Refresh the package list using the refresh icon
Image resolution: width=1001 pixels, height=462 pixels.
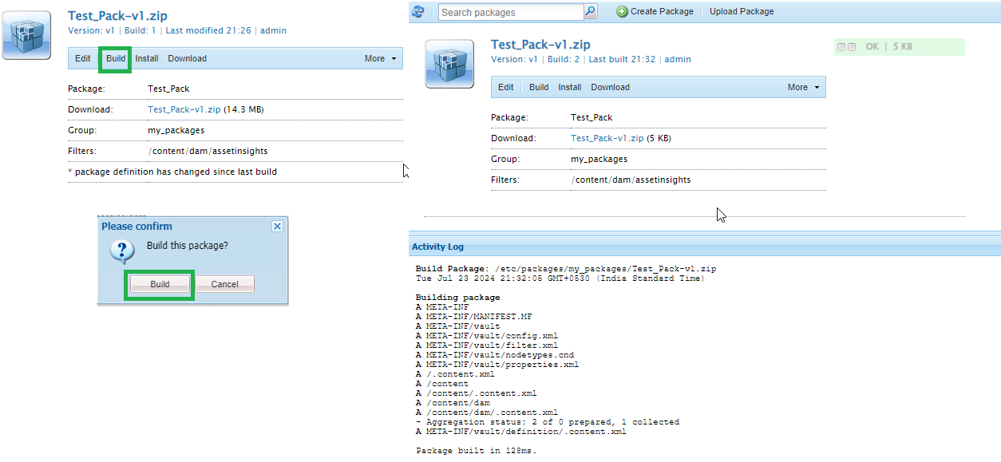click(x=417, y=11)
